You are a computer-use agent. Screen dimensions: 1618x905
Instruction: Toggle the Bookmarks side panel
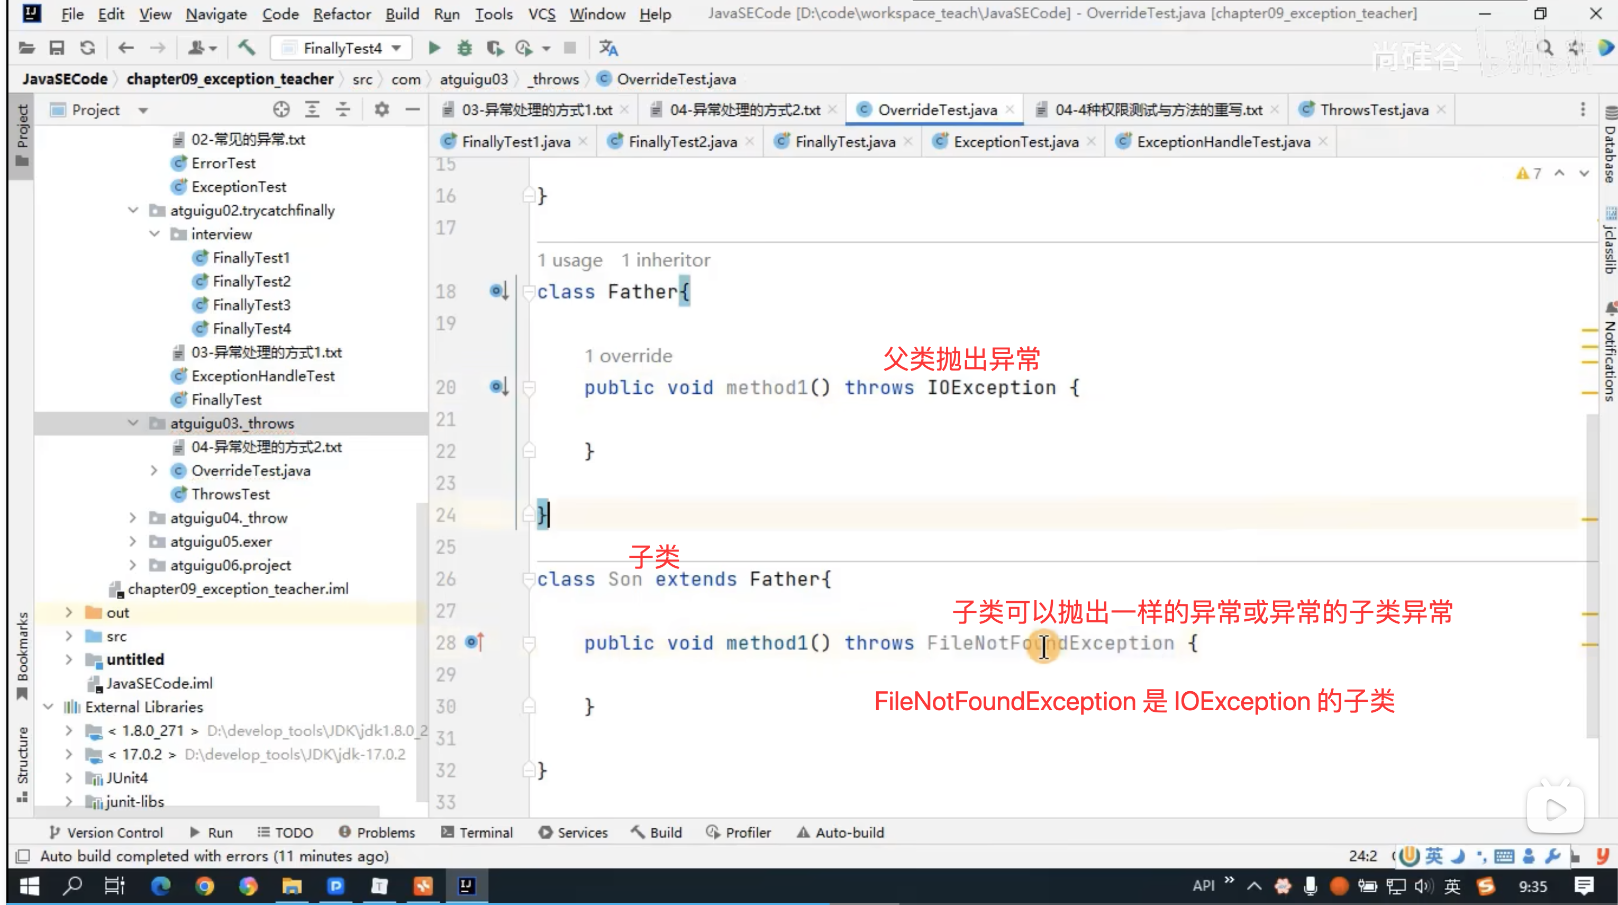pyautogui.click(x=23, y=655)
